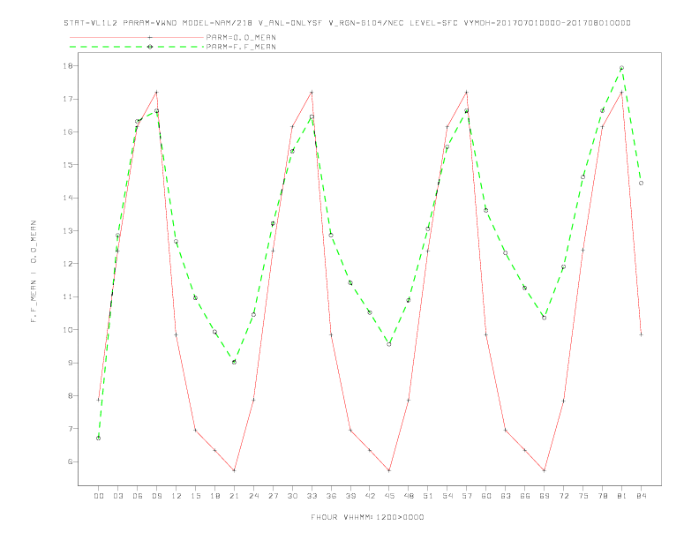Click green F.F_MEAN peak marker at hour 81
The width and height of the screenshot is (699, 540).
(x=621, y=68)
